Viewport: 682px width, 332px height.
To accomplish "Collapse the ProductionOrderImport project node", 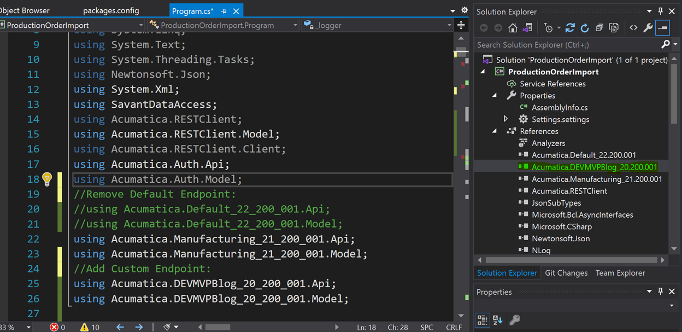I will point(483,72).
